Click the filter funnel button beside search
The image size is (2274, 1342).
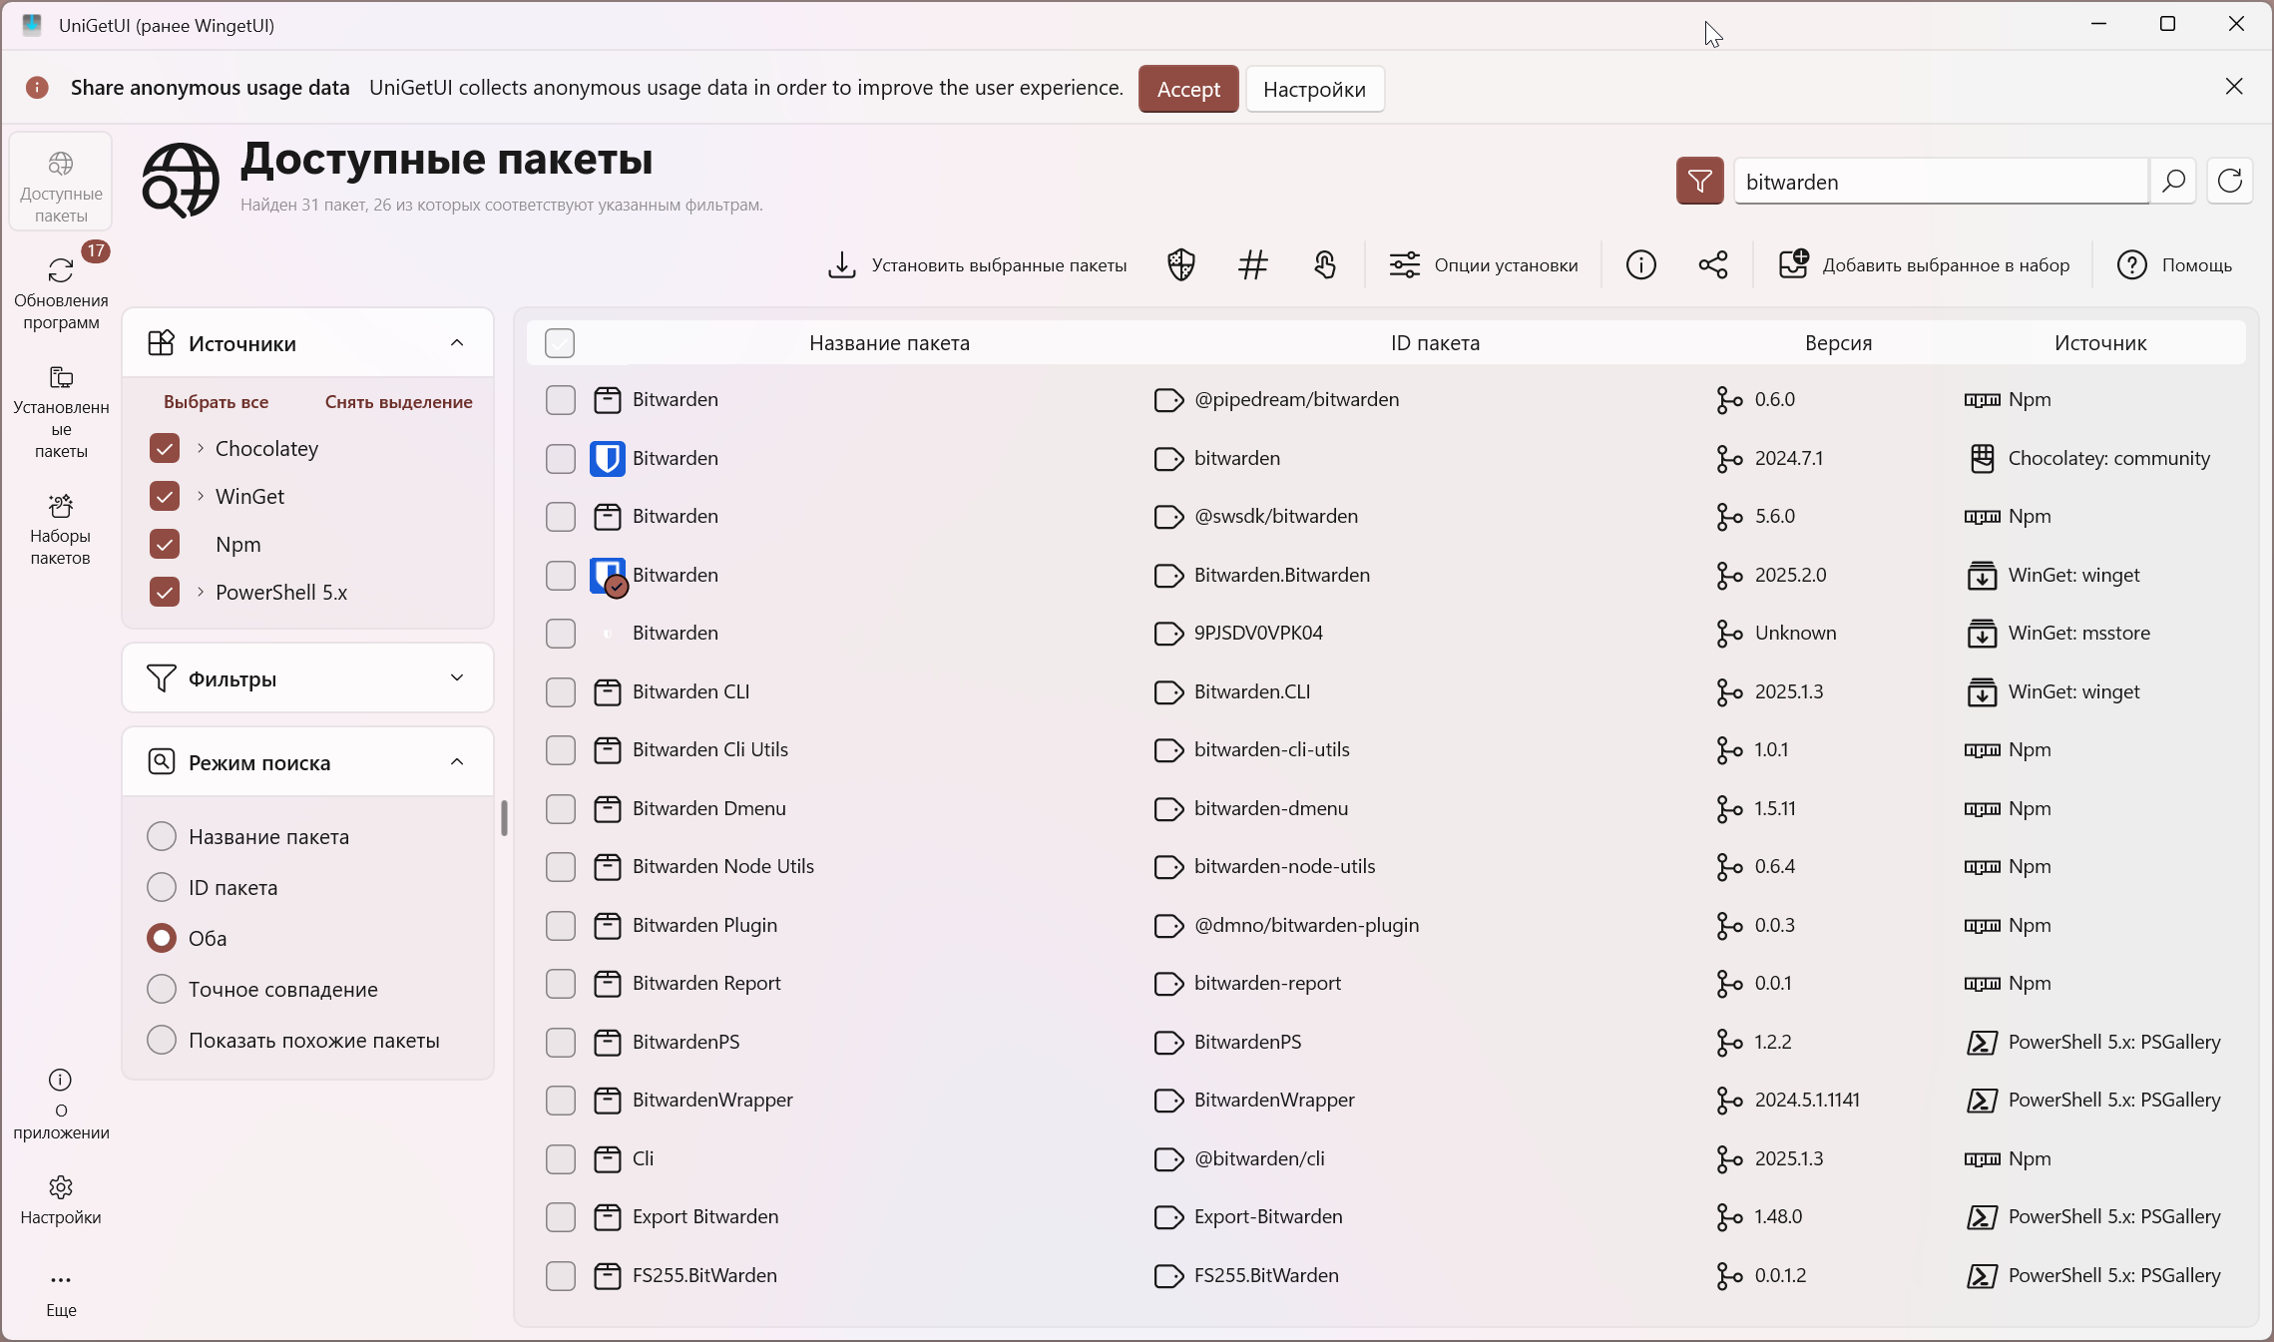tap(1699, 182)
